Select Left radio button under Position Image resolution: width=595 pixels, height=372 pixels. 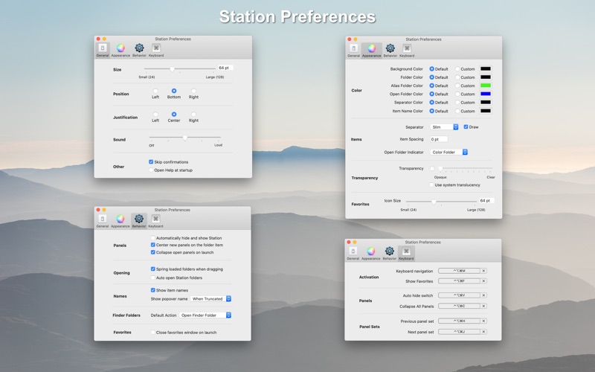pyautogui.click(x=155, y=91)
